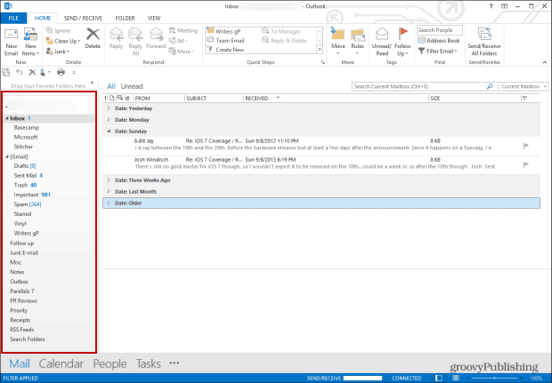Minimize the folder pane

pyautogui.click(x=93, y=83)
